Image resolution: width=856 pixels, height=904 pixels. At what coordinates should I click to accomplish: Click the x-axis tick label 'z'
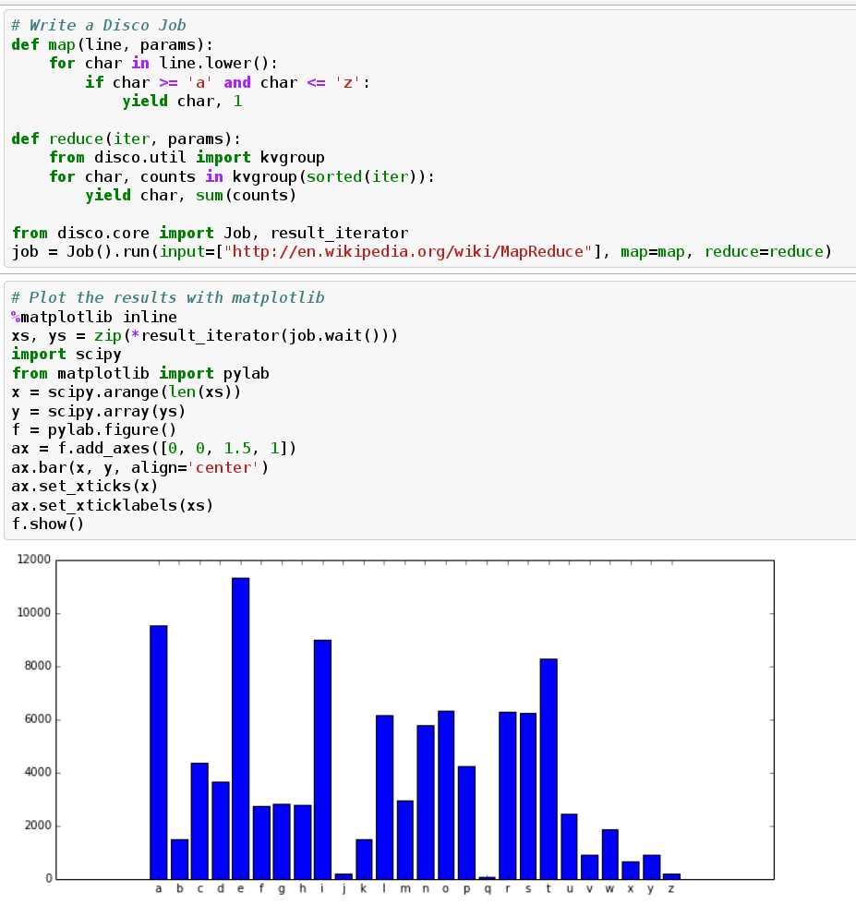point(671,889)
